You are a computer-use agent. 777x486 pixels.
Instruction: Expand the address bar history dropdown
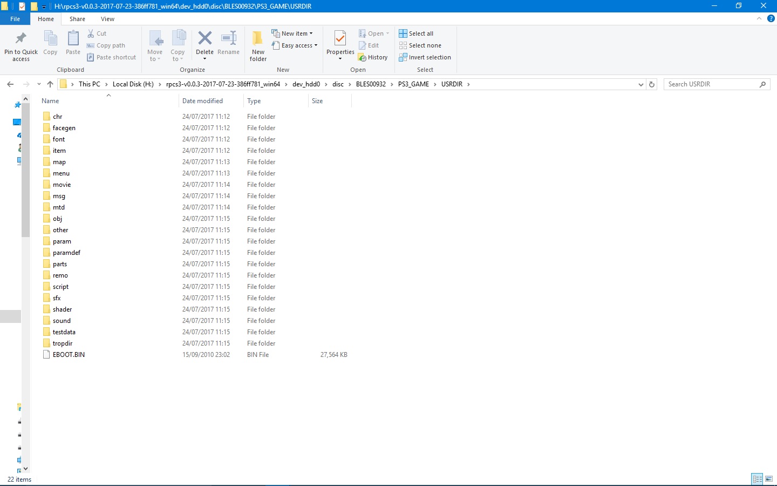pyautogui.click(x=640, y=84)
